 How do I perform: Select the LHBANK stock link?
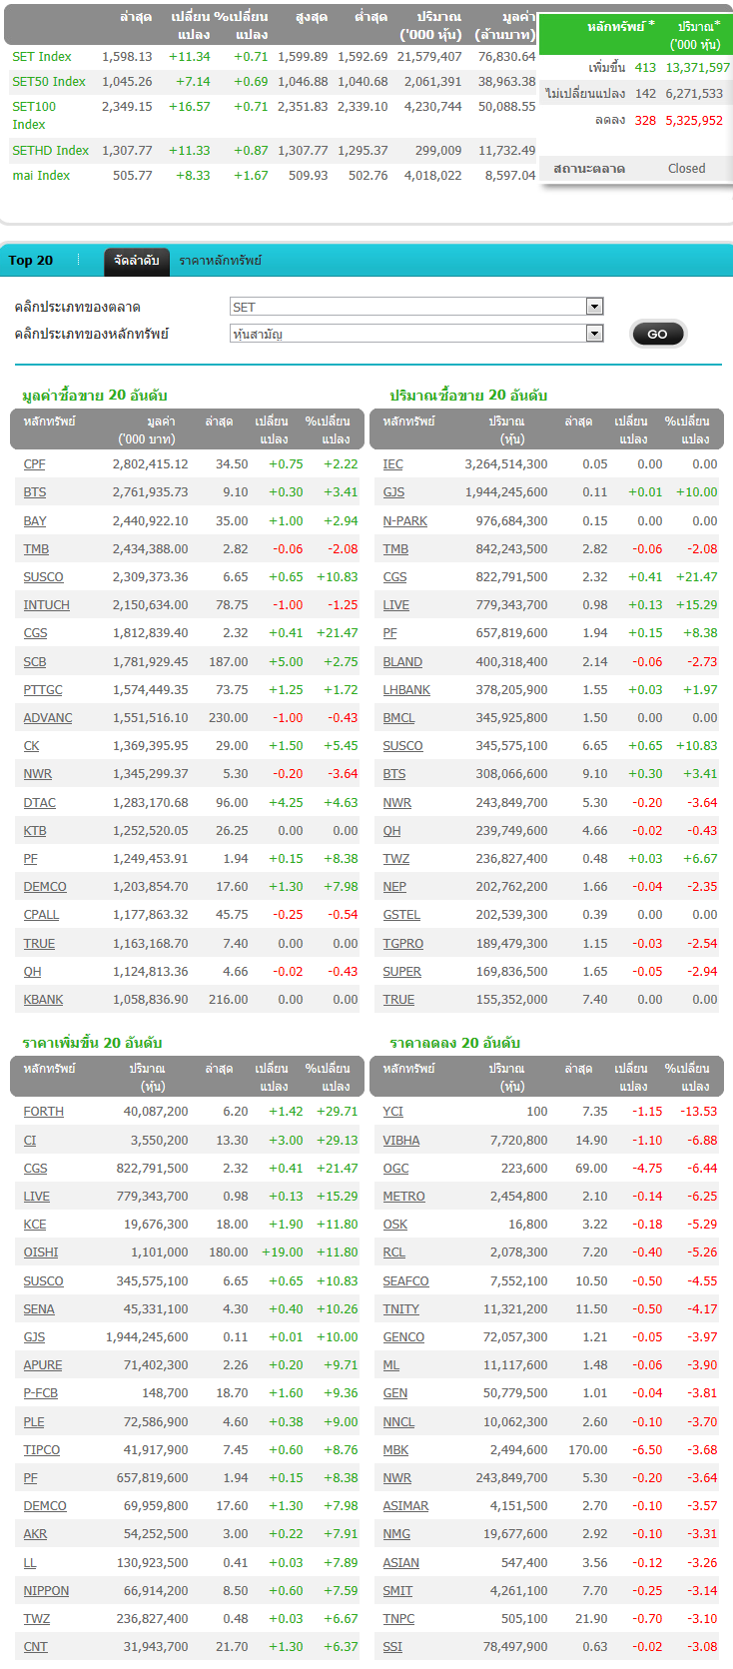(x=406, y=690)
